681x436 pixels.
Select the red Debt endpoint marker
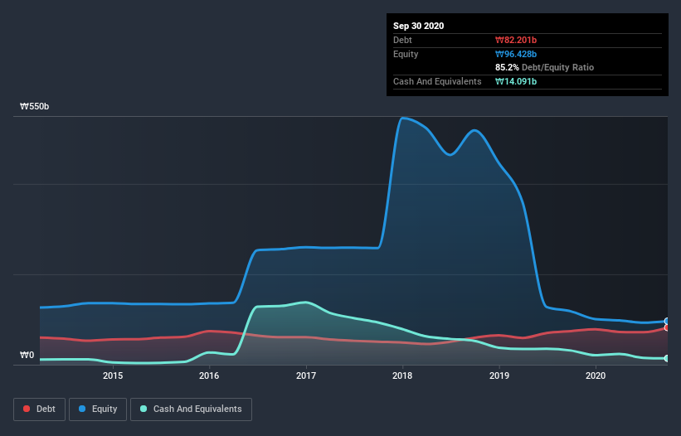pyautogui.click(x=667, y=328)
